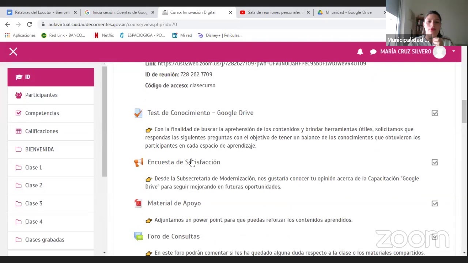
Task: Open the messages speech bubble icon
Action: pyautogui.click(x=373, y=52)
